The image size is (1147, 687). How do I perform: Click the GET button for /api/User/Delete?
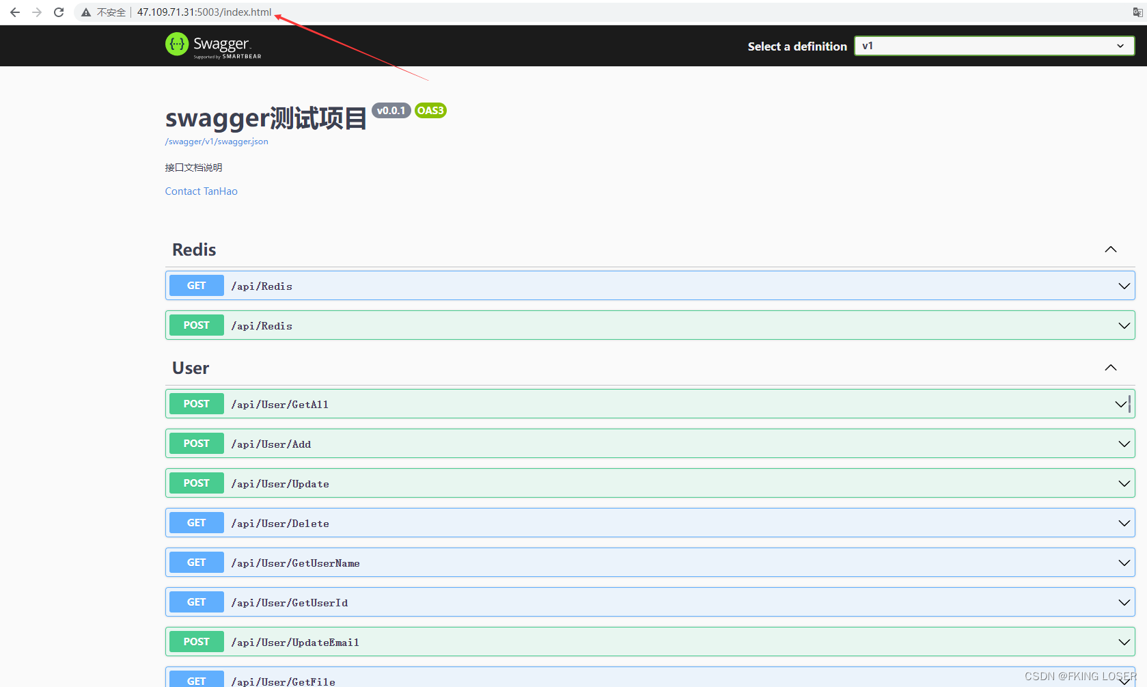197,523
